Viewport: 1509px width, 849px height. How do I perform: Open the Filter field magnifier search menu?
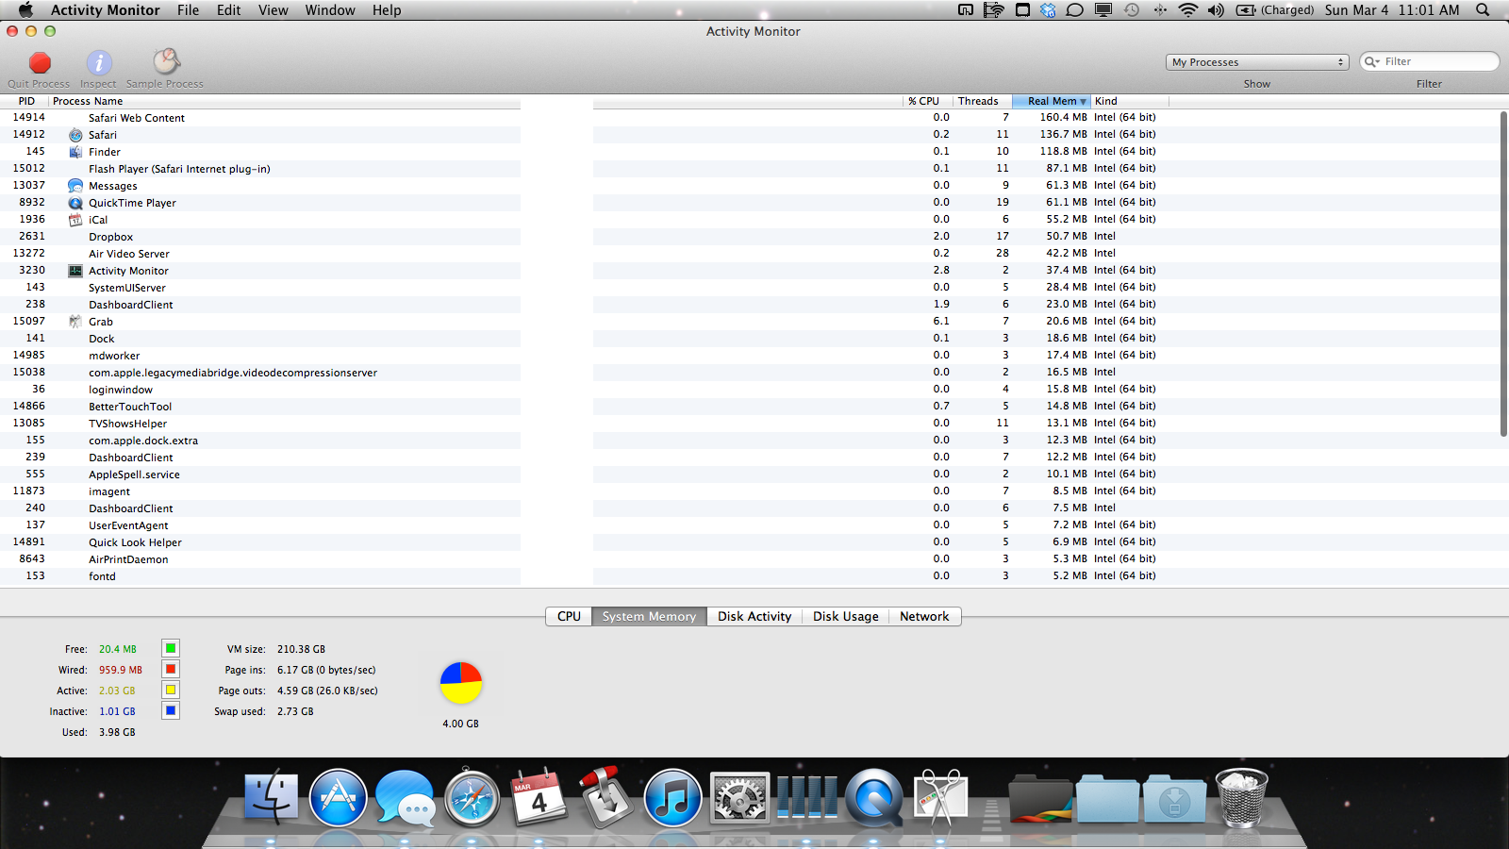(x=1371, y=61)
